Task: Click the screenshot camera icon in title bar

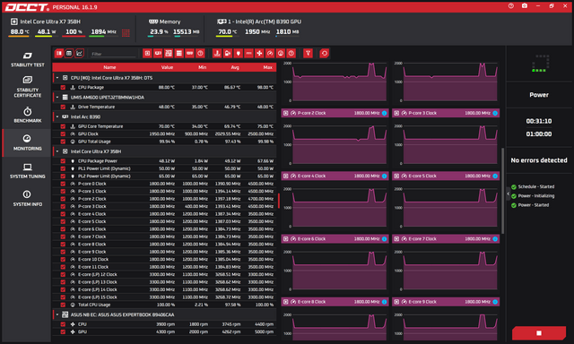Action: coord(525,6)
